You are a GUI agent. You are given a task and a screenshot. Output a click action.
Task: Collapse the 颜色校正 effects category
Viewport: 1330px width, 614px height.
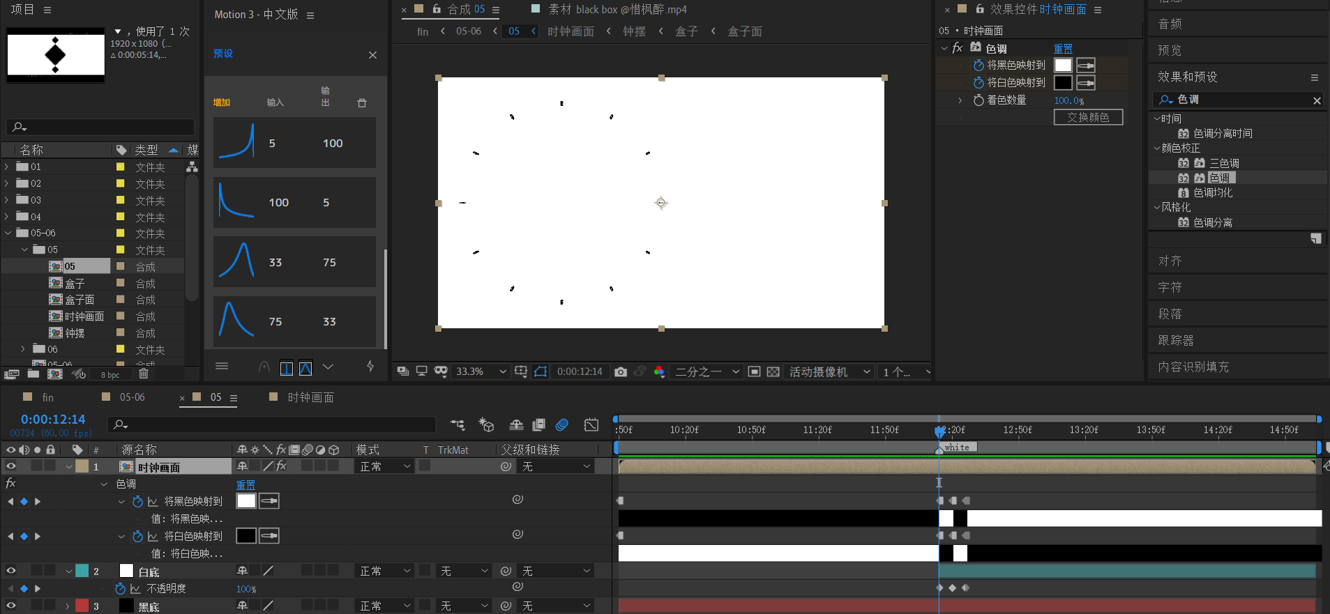coord(1157,148)
